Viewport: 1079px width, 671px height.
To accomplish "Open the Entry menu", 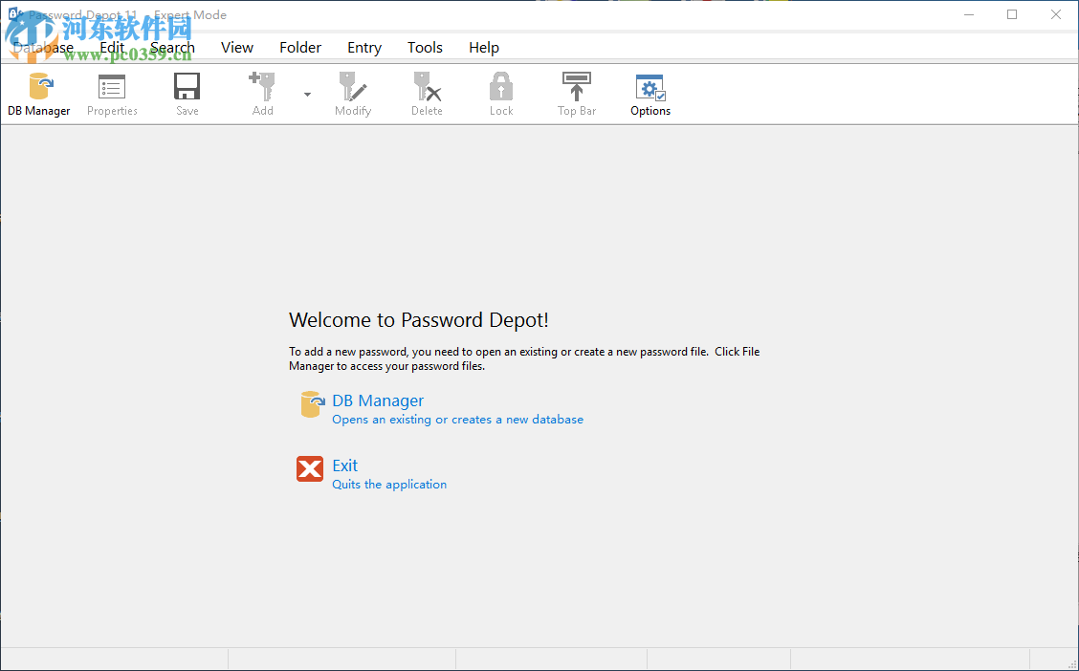I will [364, 47].
